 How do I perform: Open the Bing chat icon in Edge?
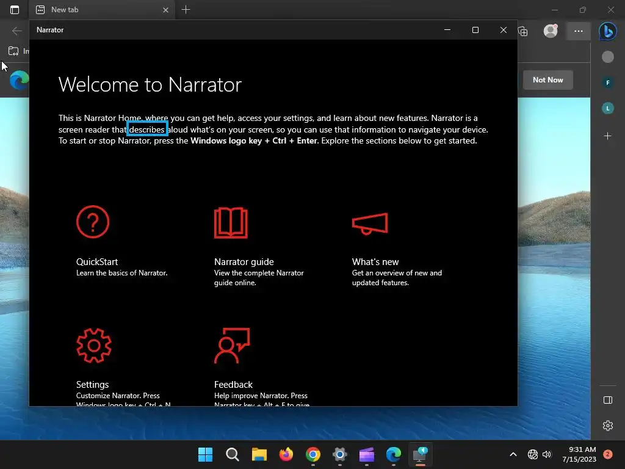coord(607,31)
